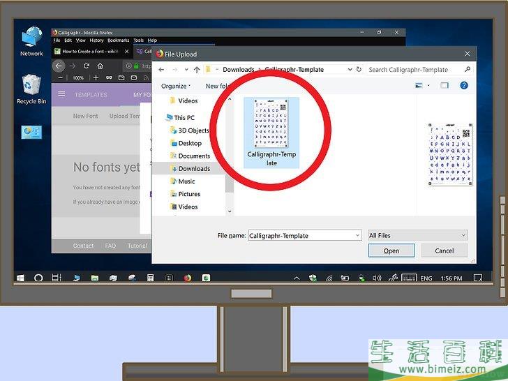Click the navigation pane scroll-up arrow
Viewport: 508px width, 381px height.
click(x=230, y=99)
